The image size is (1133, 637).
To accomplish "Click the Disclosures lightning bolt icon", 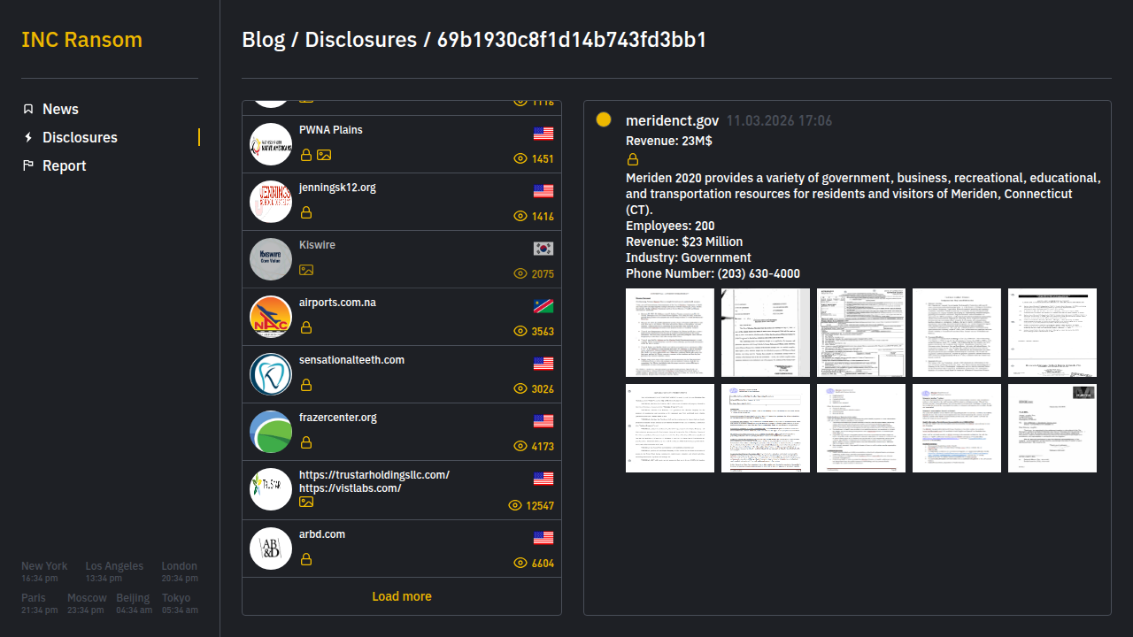I will (x=28, y=137).
